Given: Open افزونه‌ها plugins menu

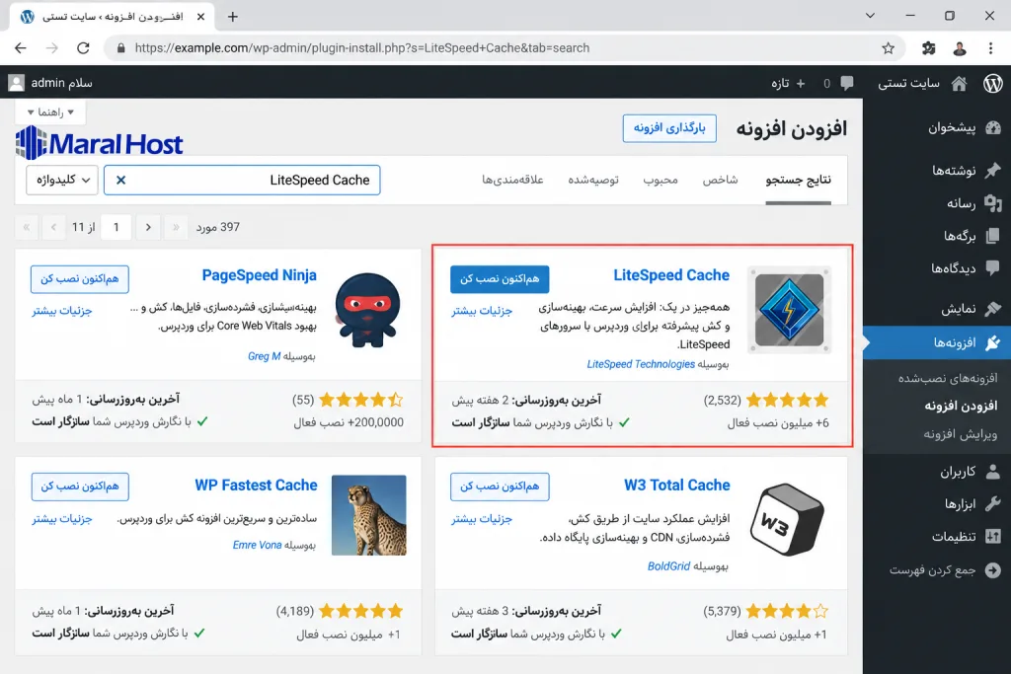Looking at the screenshot, I should pyautogui.click(x=937, y=342).
